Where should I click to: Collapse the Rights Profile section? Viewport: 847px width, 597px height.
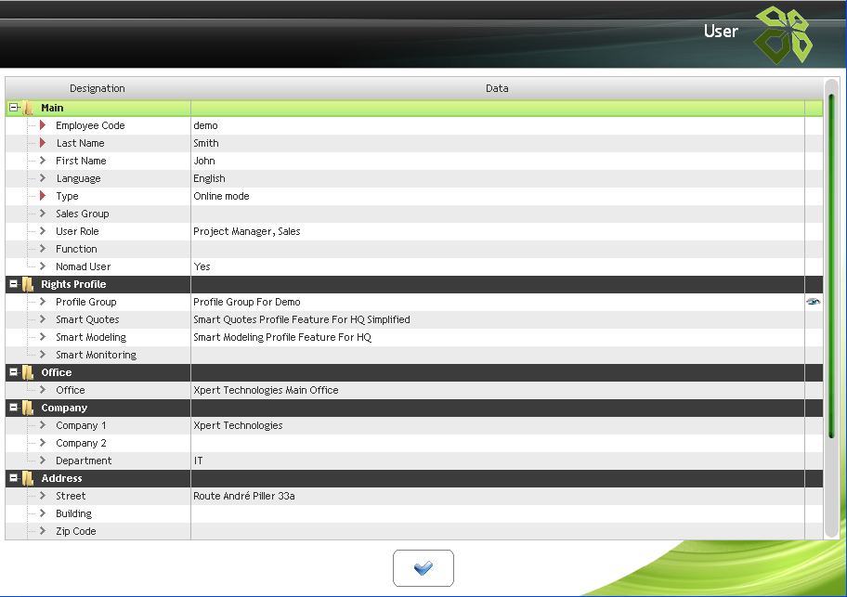click(14, 284)
